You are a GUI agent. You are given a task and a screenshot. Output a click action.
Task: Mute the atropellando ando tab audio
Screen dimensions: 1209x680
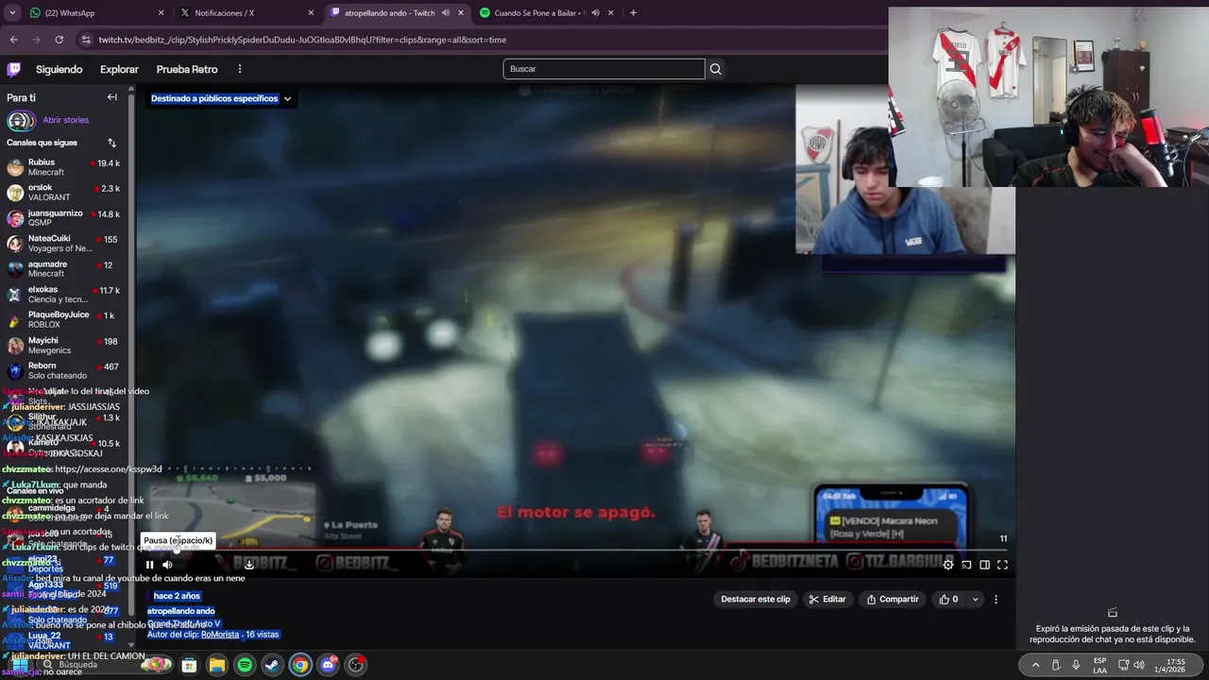[x=445, y=13]
